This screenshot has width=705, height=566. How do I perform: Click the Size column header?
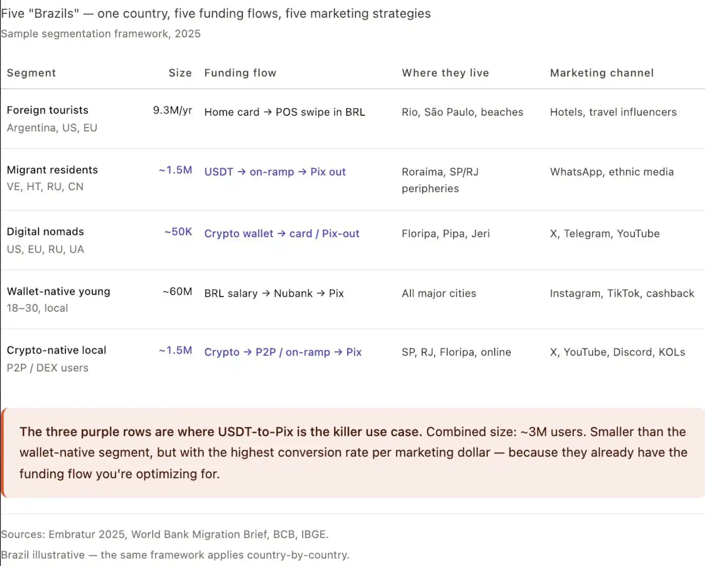[180, 73]
